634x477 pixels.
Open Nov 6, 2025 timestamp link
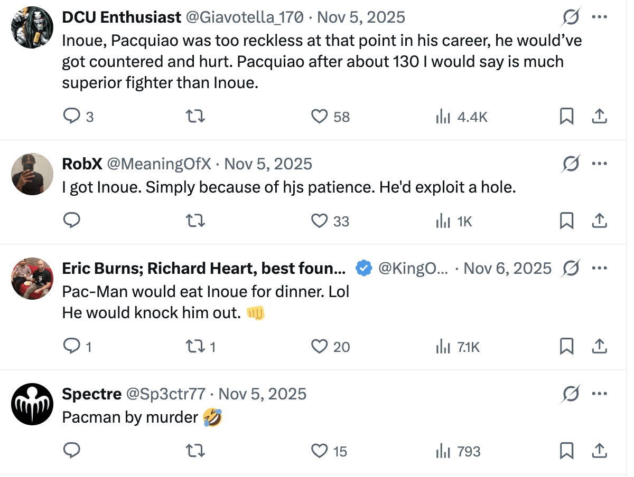coord(507,268)
